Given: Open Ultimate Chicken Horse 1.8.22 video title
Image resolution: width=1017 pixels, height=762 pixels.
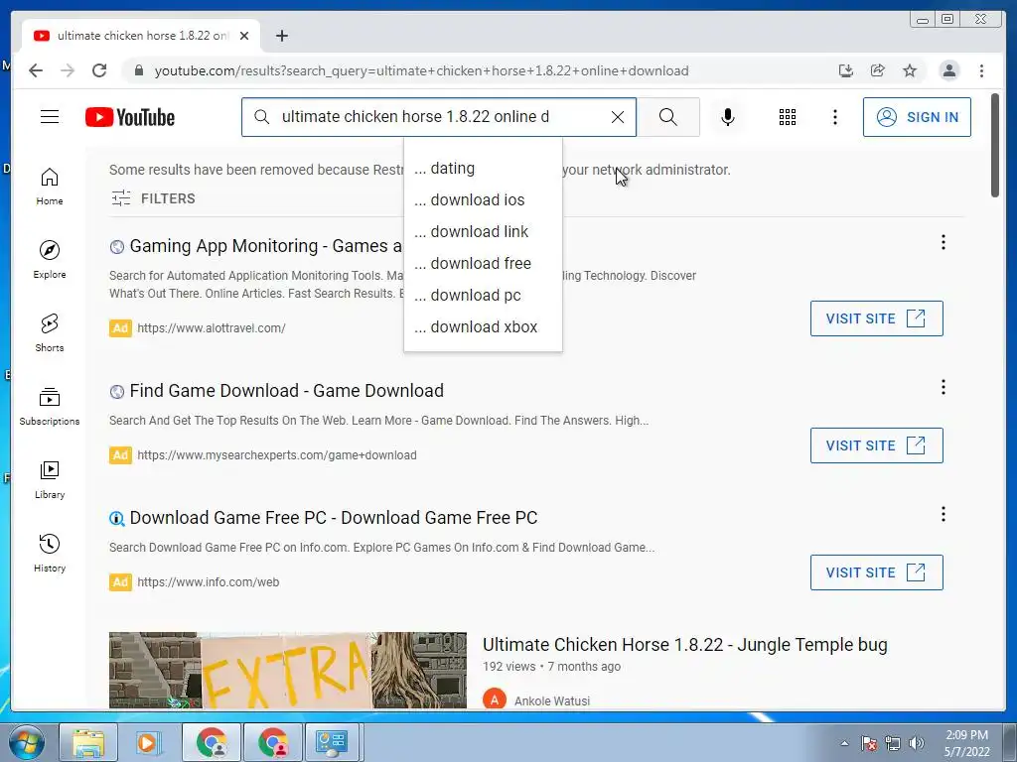Looking at the screenshot, I should [685, 645].
